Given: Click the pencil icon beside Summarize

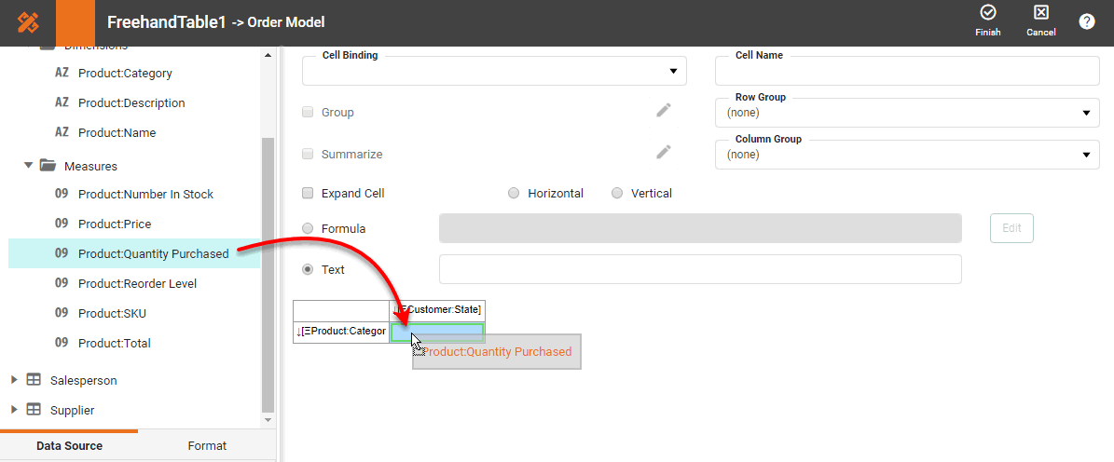Looking at the screenshot, I should [x=664, y=153].
